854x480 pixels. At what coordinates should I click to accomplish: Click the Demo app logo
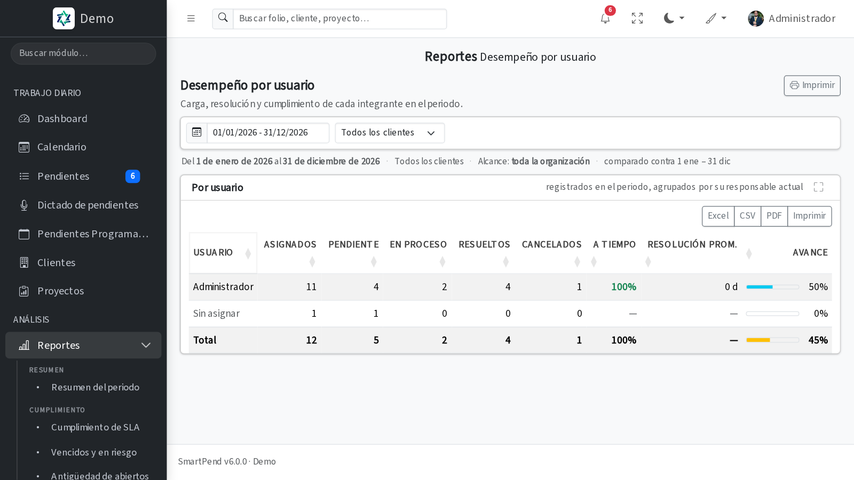64,19
